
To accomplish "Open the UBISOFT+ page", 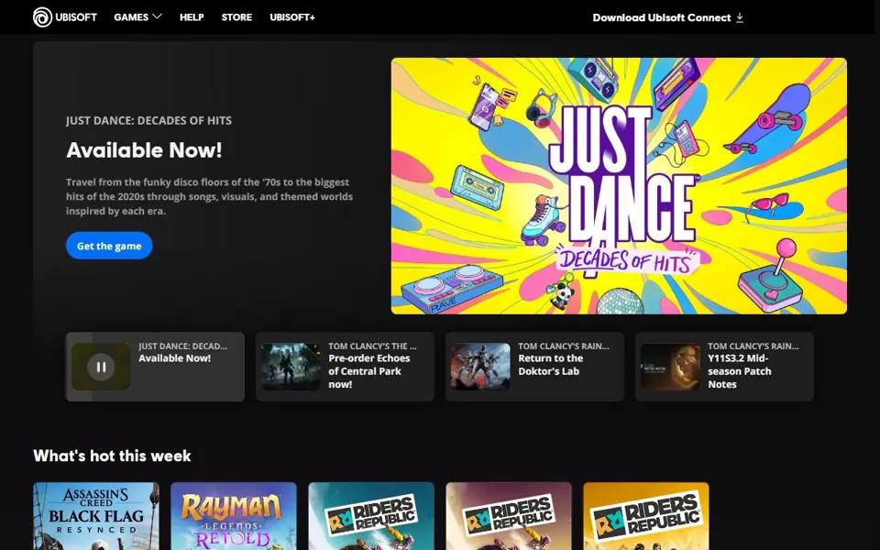I will (291, 16).
